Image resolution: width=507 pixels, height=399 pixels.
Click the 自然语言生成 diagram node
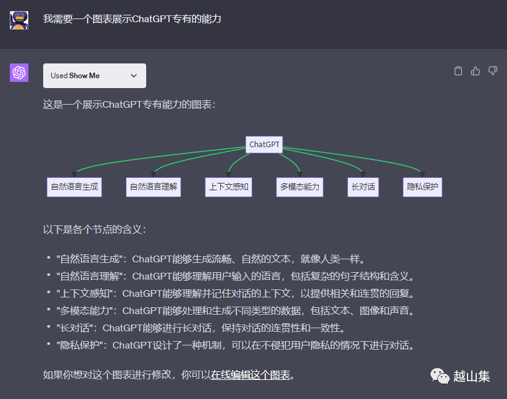pos(75,187)
